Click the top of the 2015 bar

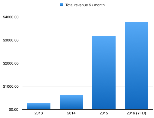click(104, 37)
